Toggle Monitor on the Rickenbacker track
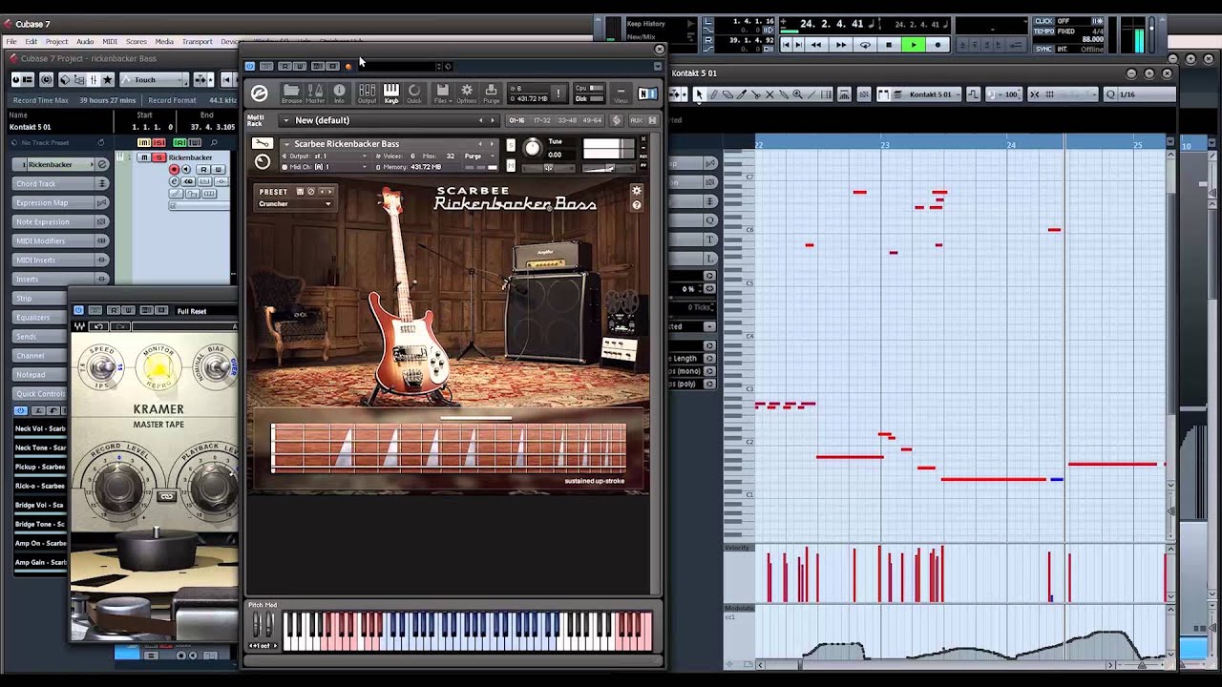This screenshot has height=687, width=1222. pyautogui.click(x=184, y=170)
